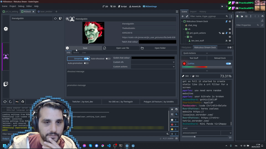
Task: Open Messenger from the taskbar
Action: click(84, 146)
